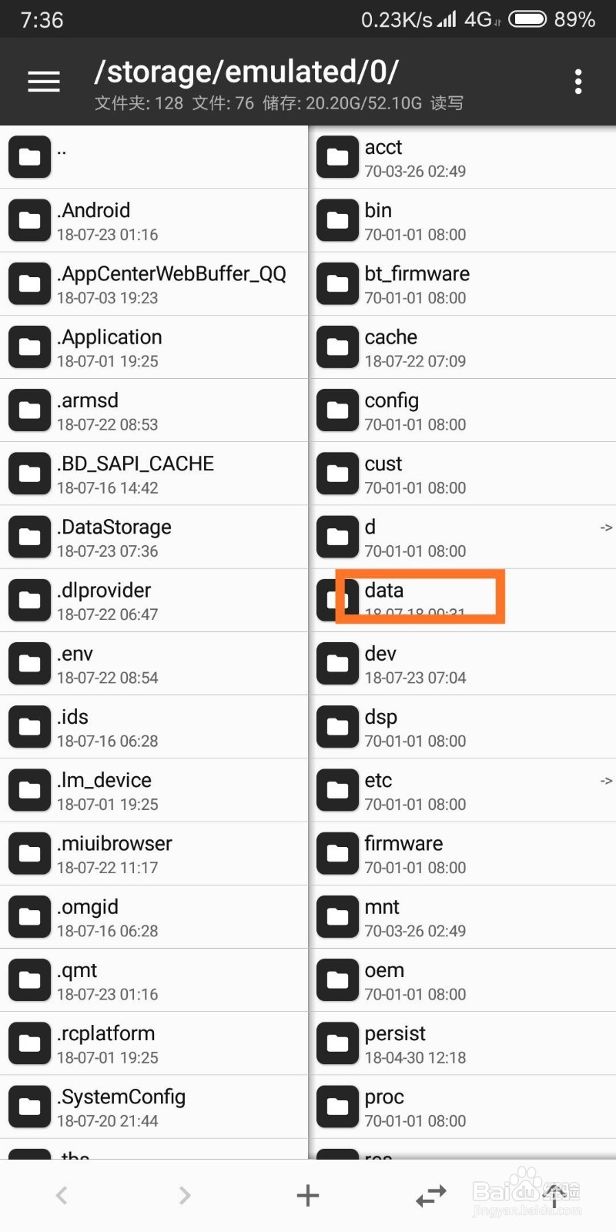Tap the folder icon beside .Android
616x1232 pixels.
click(x=29, y=220)
